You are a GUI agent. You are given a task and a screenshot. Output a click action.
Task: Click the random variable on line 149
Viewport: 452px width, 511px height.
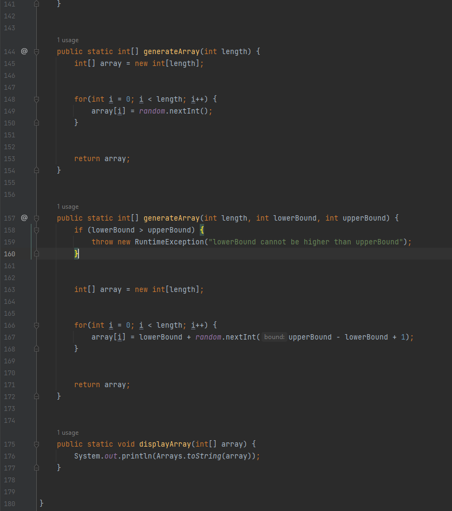coord(152,111)
